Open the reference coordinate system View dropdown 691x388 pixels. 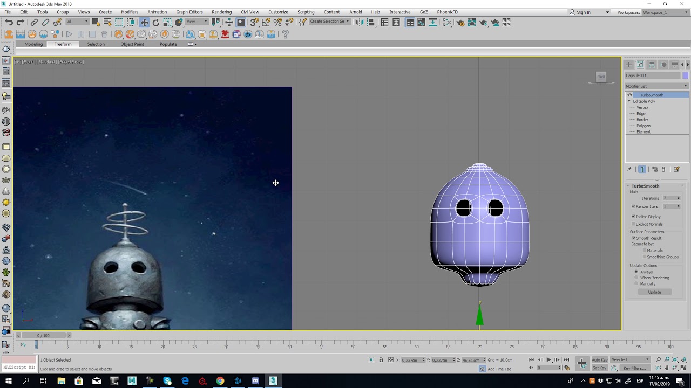tap(197, 22)
